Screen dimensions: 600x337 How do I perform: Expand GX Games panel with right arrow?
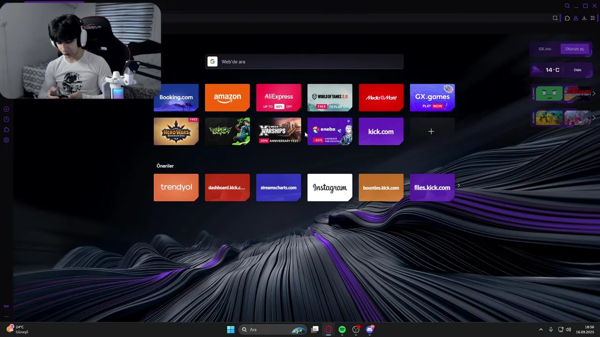click(594, 94)
